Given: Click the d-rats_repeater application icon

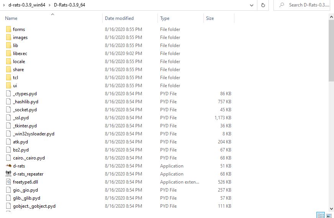Looking at the screenshot, I should [x=9, y=174].
